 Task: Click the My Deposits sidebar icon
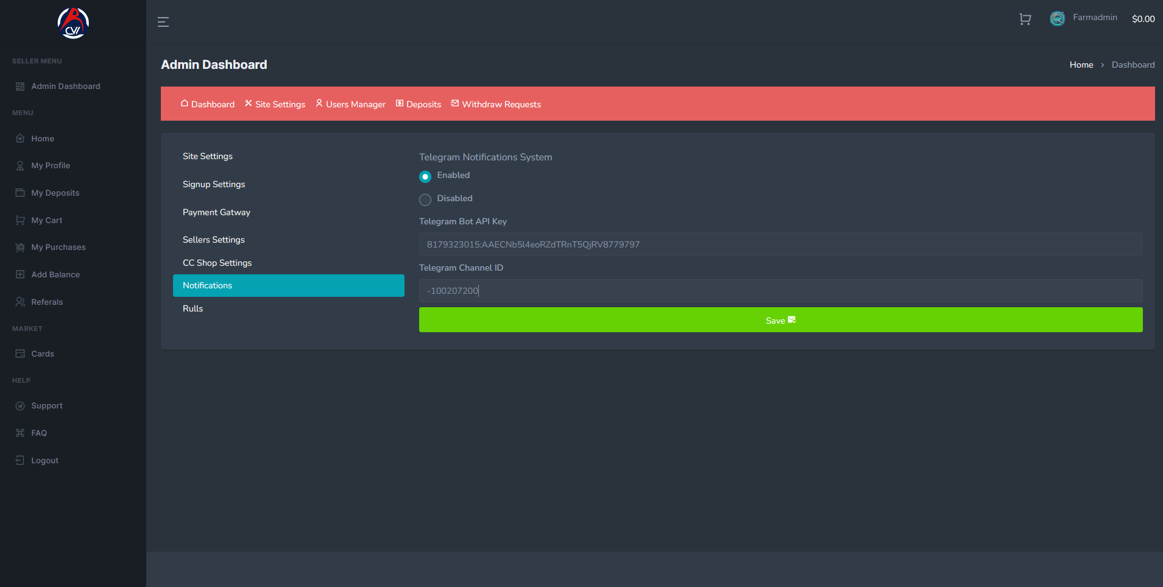click(20, 193)
